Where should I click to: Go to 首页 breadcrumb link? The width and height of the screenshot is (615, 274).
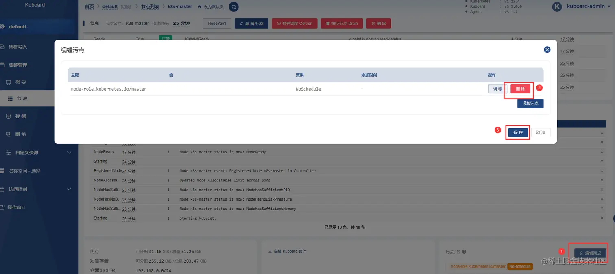click(x=89, y=7)
